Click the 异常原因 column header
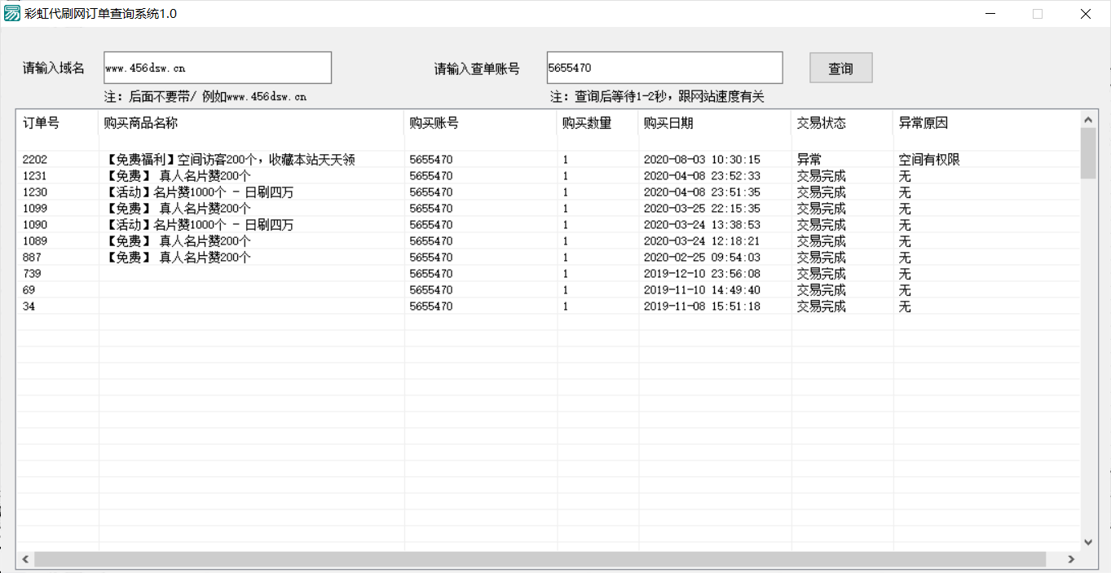The width and height of the screenshot is (1111, 573). tap(925, 122)
